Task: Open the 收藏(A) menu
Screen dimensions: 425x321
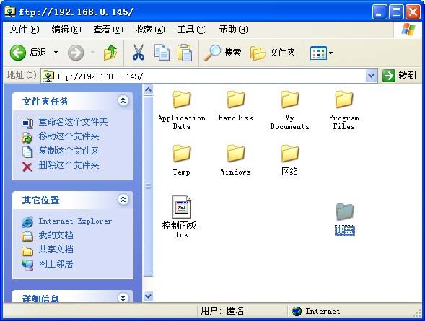Action: pos(150,30)
